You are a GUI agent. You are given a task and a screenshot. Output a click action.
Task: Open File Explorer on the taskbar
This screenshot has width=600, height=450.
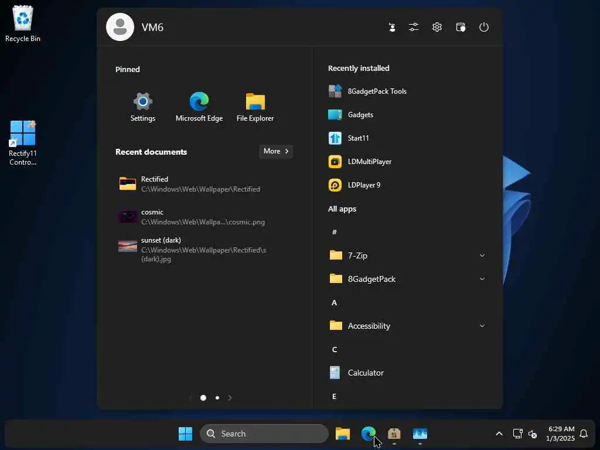pos(343,434)
